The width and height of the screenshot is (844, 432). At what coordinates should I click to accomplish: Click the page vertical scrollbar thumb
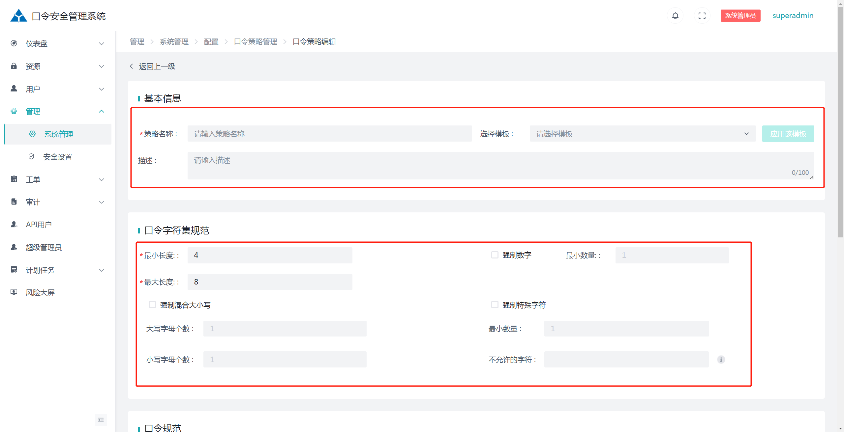(x=840, y=122)
